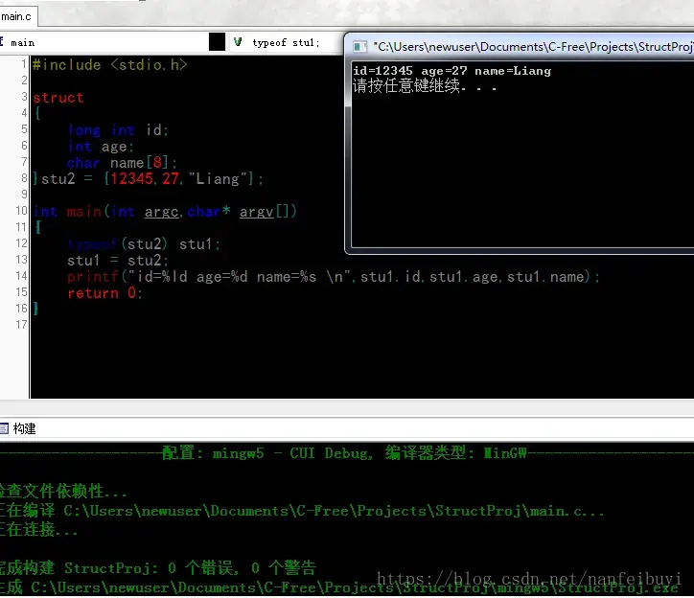Click console prompt 请按任意键继续

pyautogui.click(x=424, y=85)
